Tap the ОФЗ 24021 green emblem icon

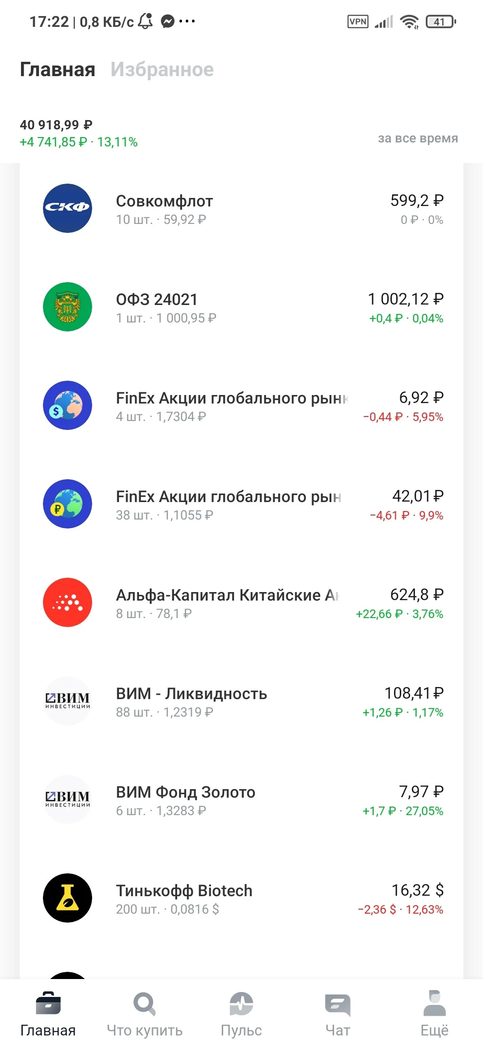tap(68, 307)
